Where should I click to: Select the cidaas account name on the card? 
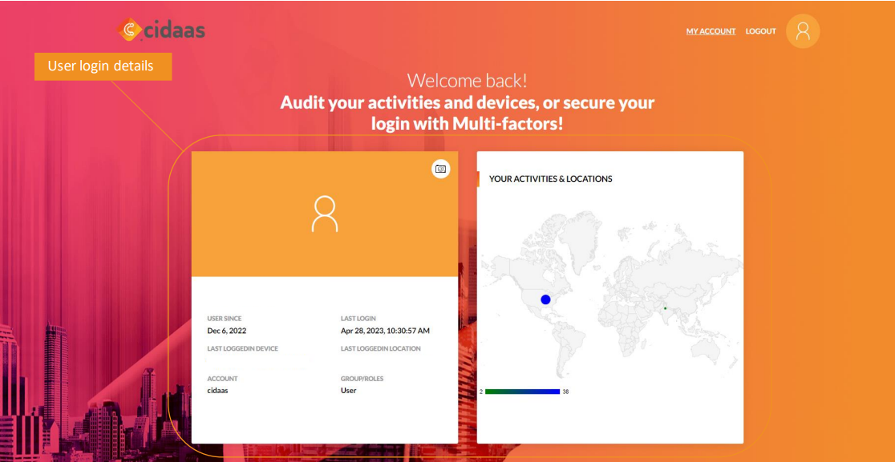(x=217, y=390)
